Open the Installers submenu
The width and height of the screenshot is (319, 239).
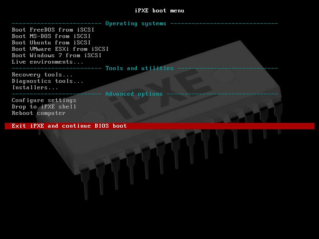click(x=35, y=87)
